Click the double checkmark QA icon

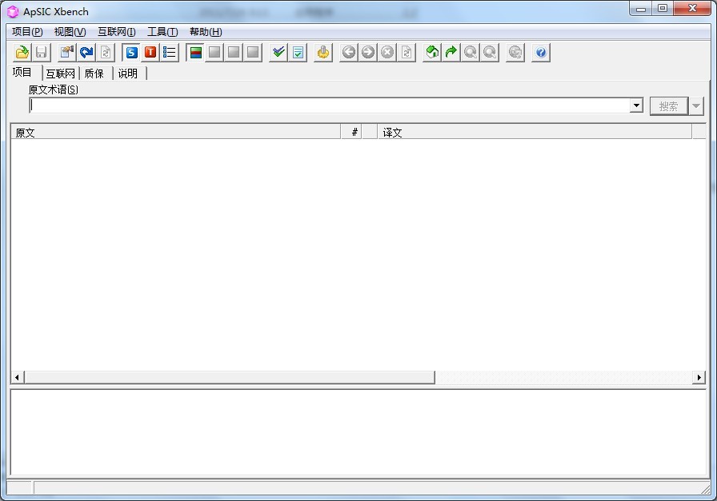[x=278, y=53]
